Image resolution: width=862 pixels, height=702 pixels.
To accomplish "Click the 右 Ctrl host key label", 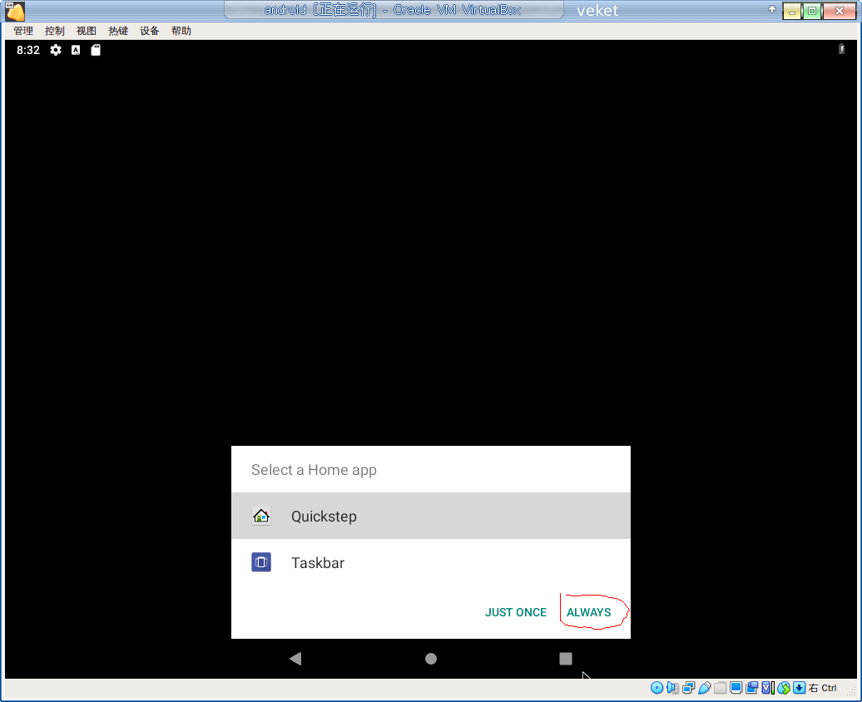I will coord(823,688).
